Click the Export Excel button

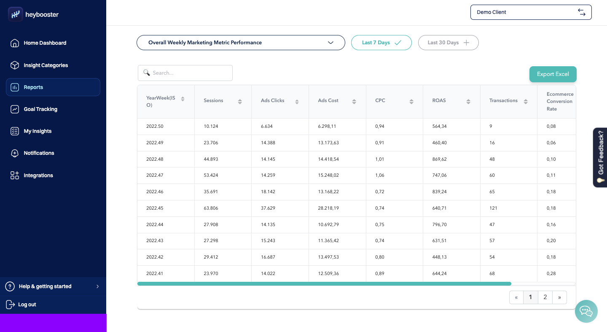point(553,74)
